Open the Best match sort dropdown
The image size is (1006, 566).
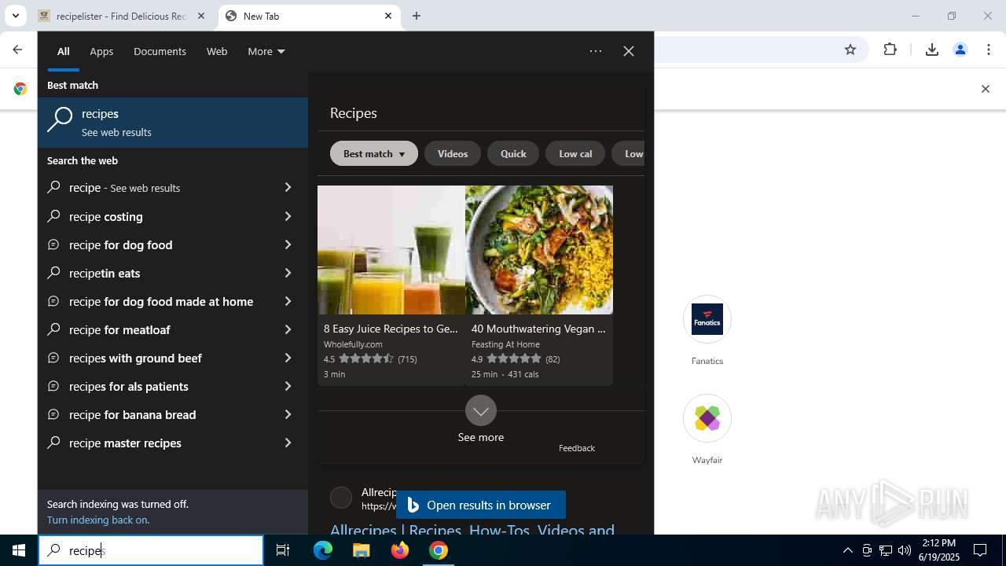pos(374,153)
